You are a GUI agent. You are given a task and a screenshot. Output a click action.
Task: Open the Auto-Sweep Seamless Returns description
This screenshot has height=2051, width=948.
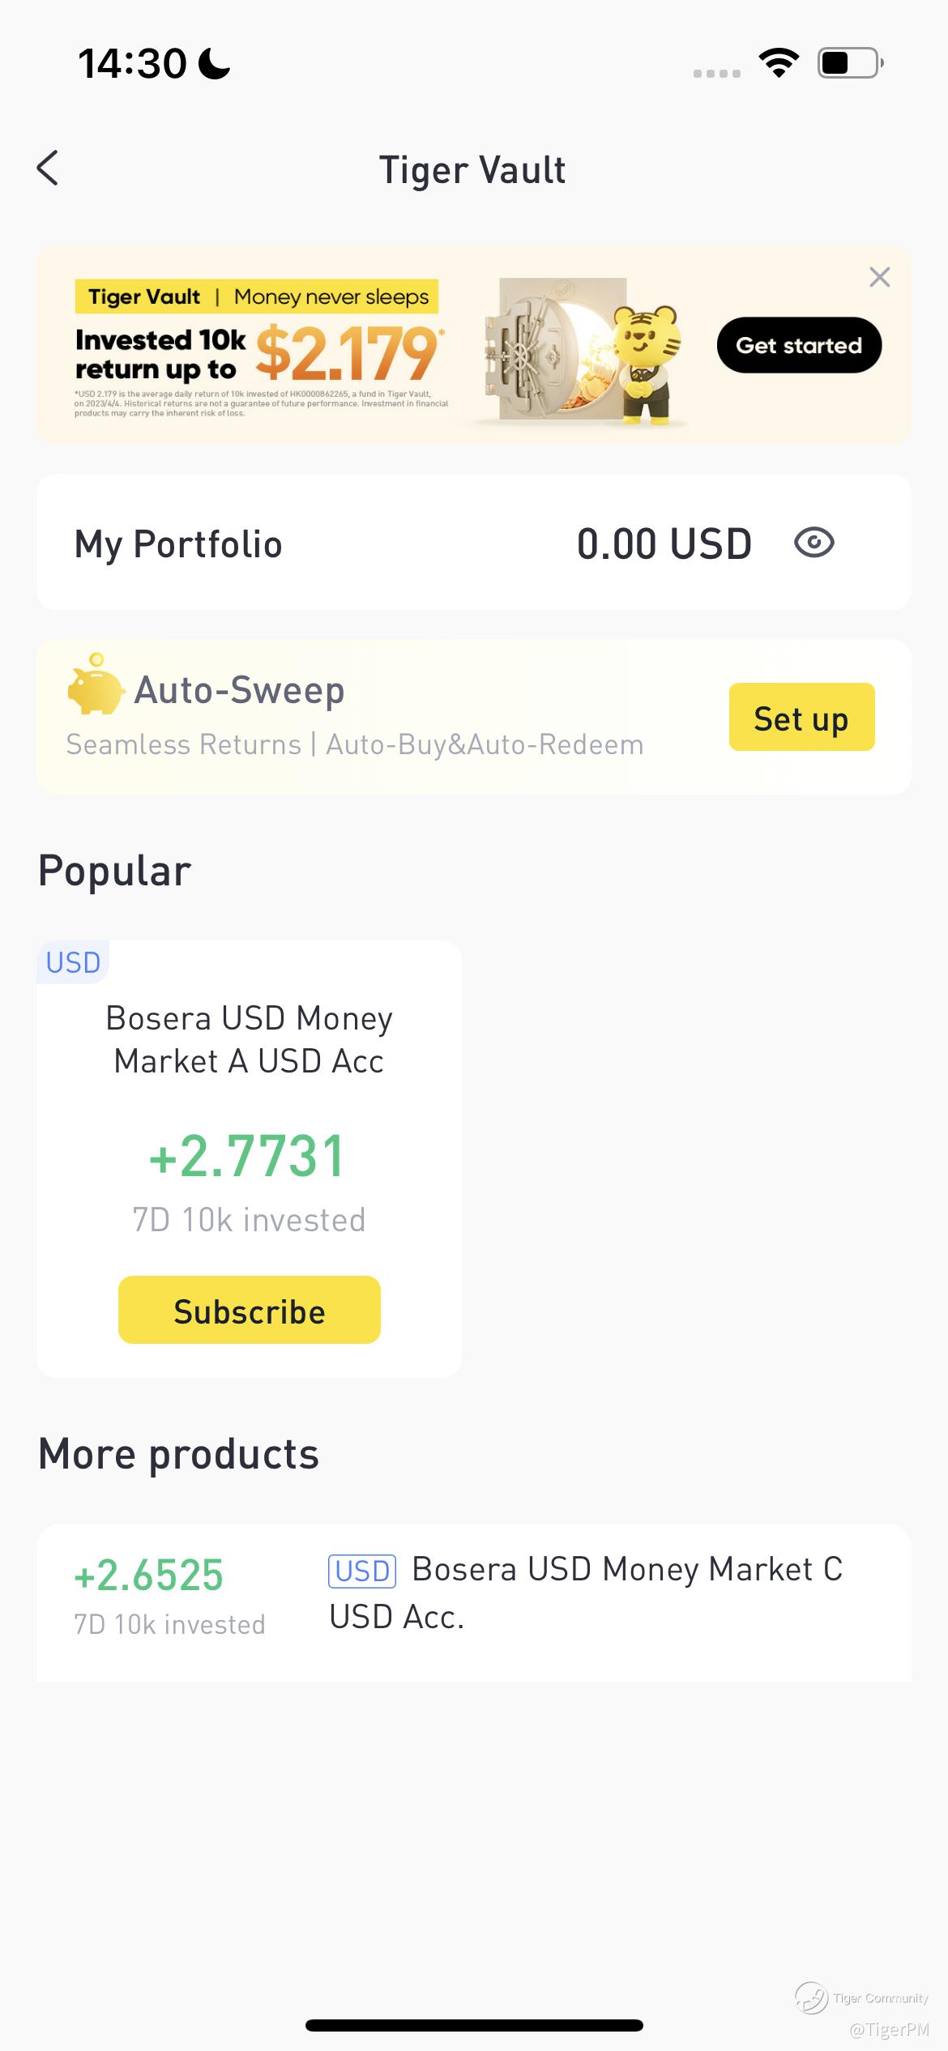coord(355,744)
